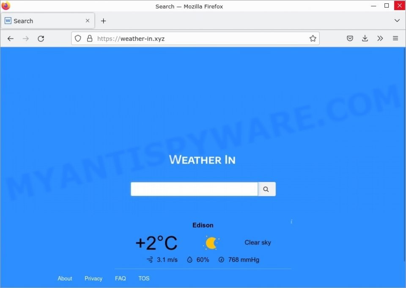Click the Firefox logo in title bar

[x=5, y=5]
